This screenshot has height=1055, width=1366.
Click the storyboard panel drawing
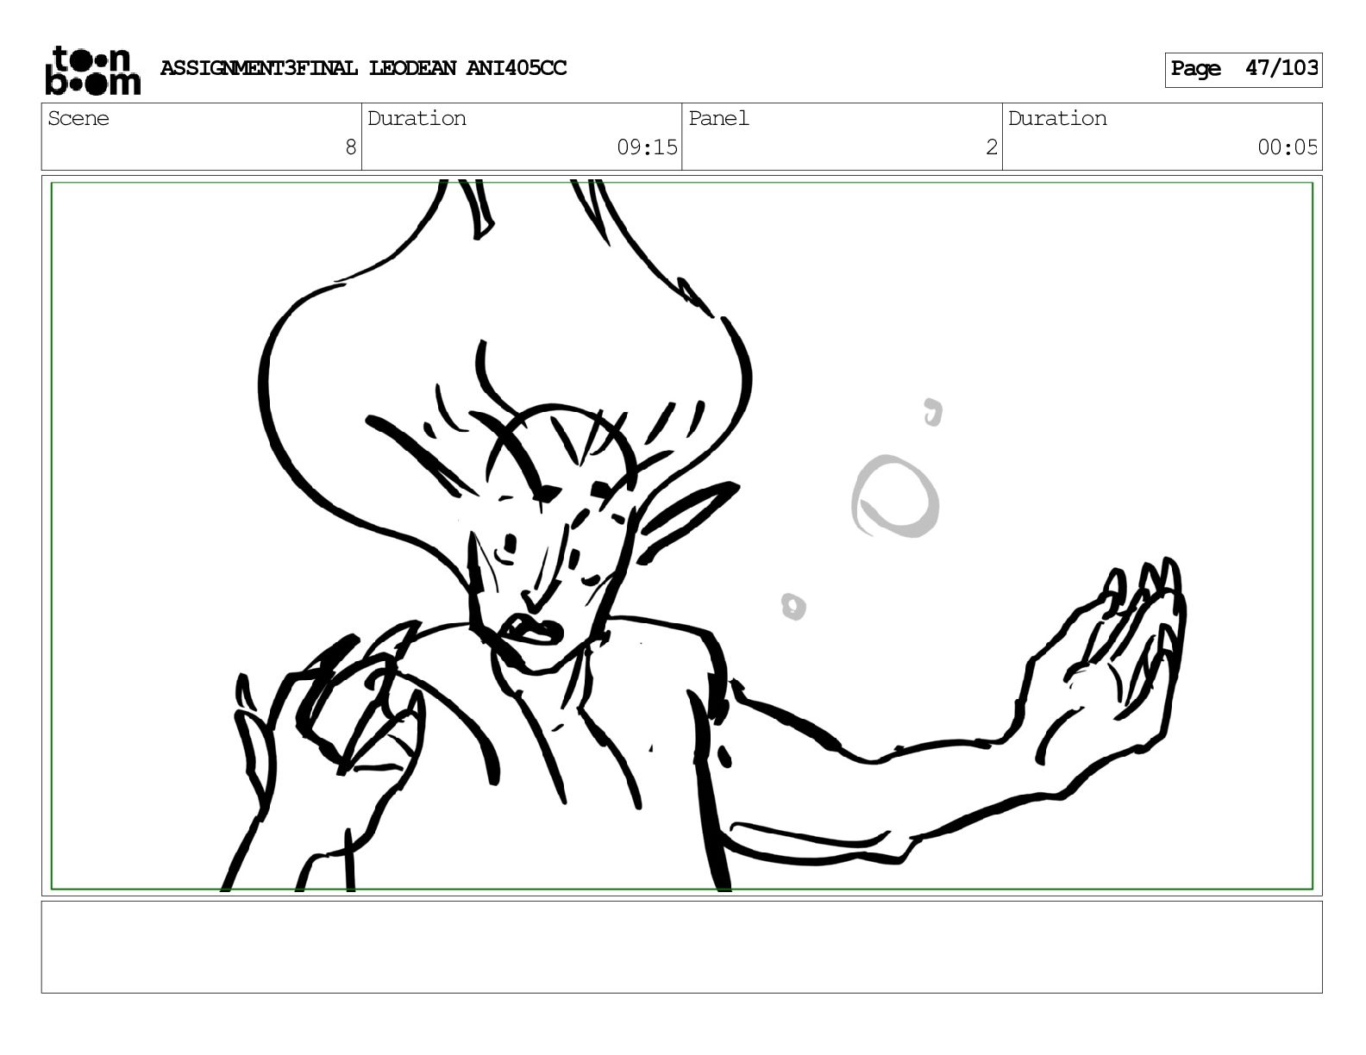coord(681,535)
